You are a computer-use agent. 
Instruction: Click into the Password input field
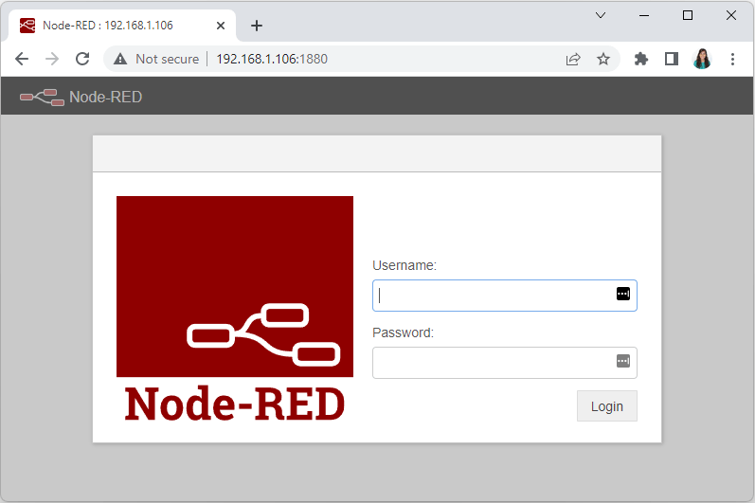tap(493, 363)
